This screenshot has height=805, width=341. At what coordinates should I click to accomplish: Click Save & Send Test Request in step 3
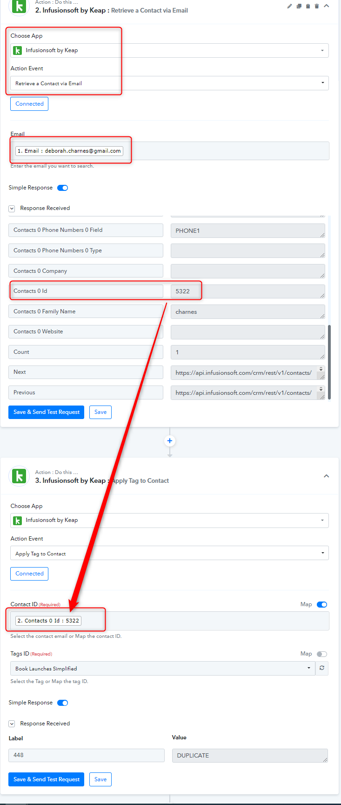coord(46,779)
